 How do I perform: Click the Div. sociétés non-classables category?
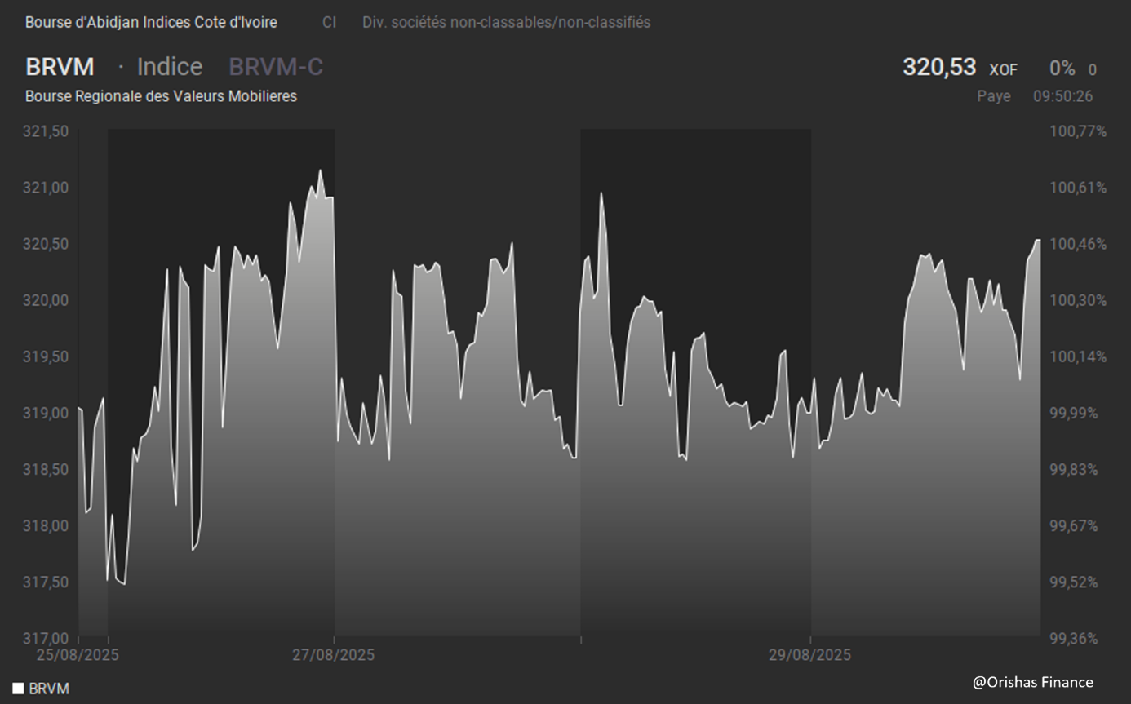[x=506, y=23]
